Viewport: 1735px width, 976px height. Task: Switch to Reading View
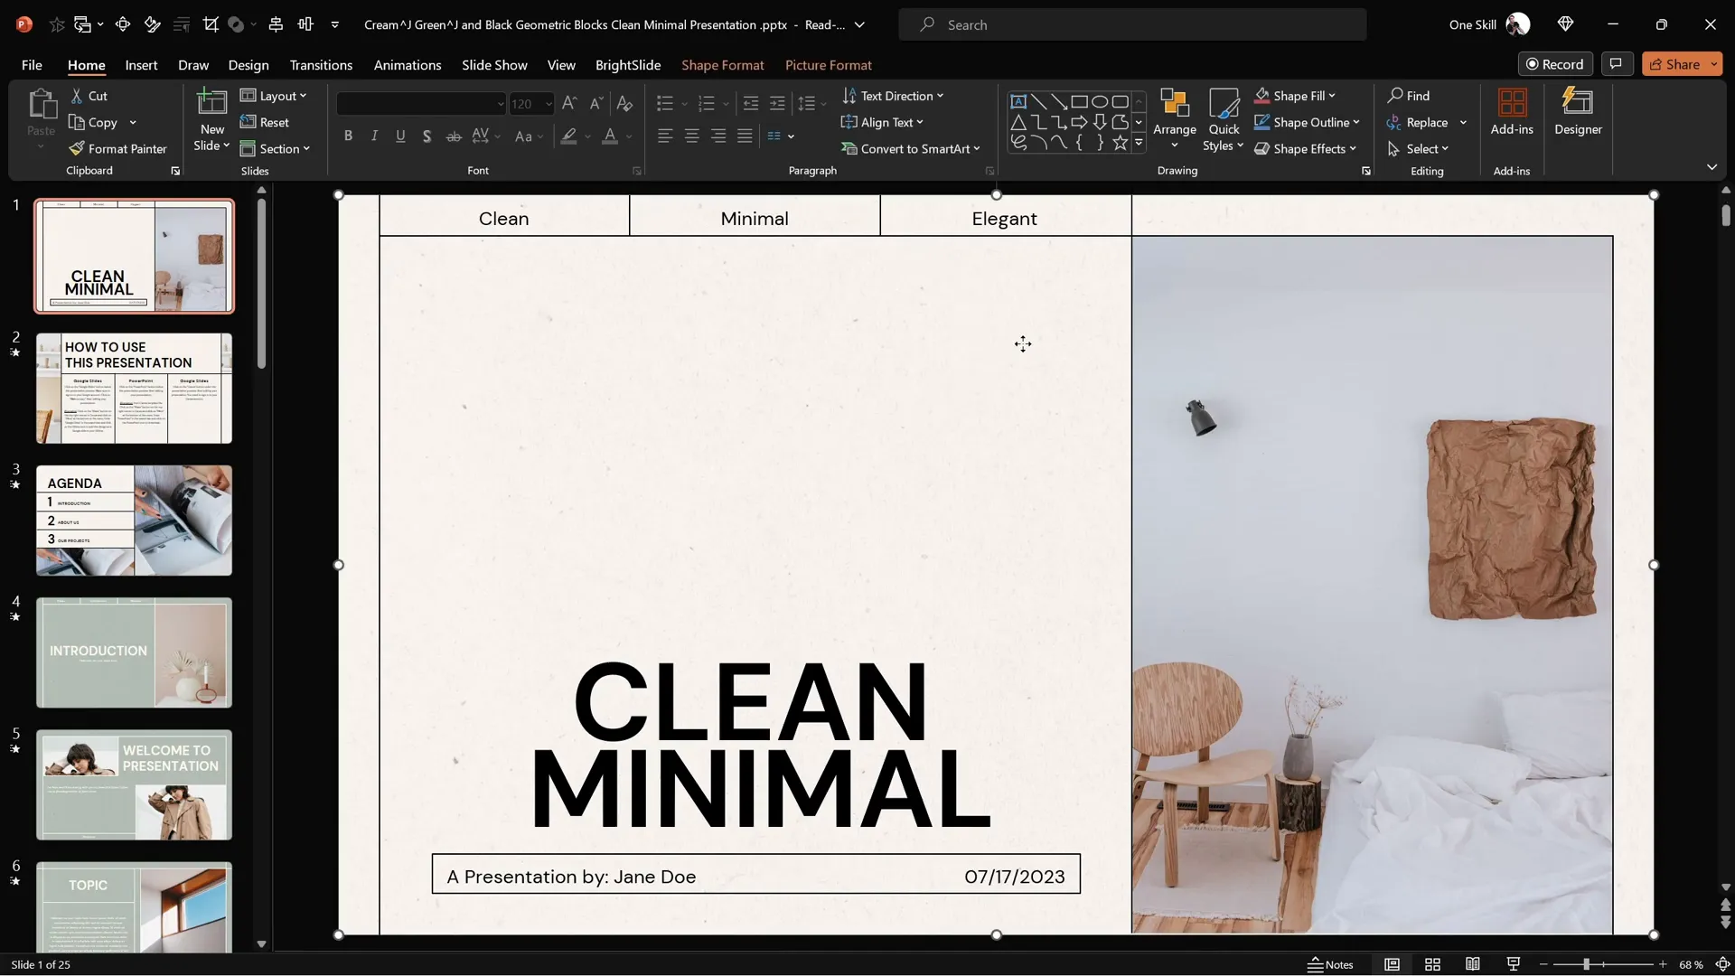click(x=1473, y=964)
